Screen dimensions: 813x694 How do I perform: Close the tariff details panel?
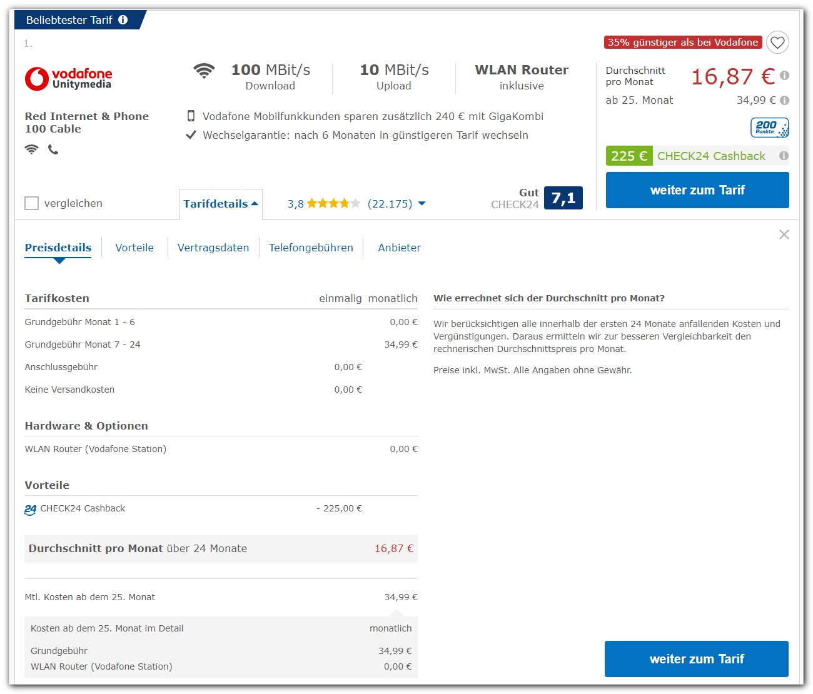click(784, 234)
